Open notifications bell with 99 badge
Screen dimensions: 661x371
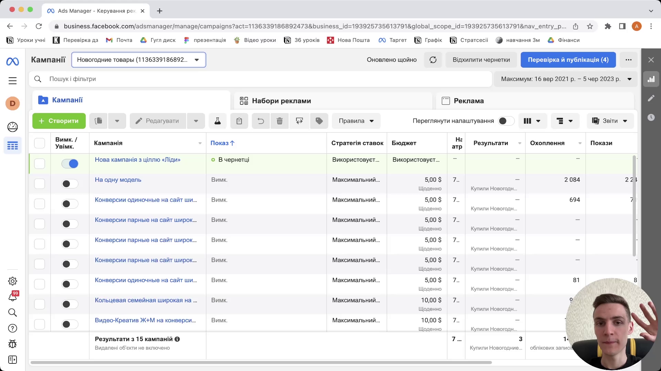coord(13,296)
